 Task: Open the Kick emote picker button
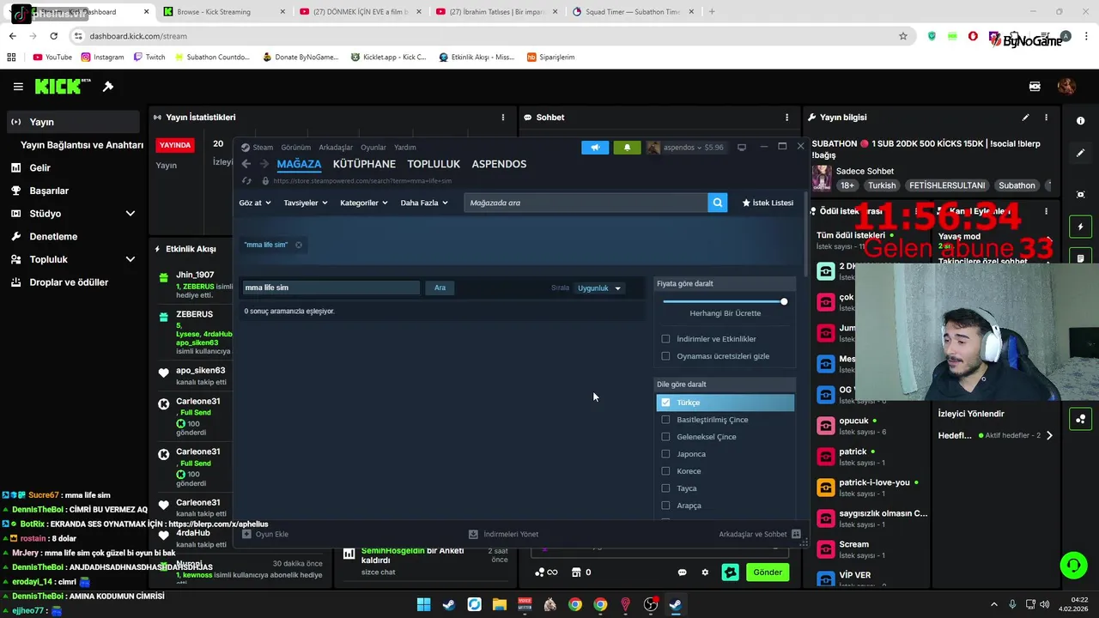pyautogui.click(x=730, y=573)
